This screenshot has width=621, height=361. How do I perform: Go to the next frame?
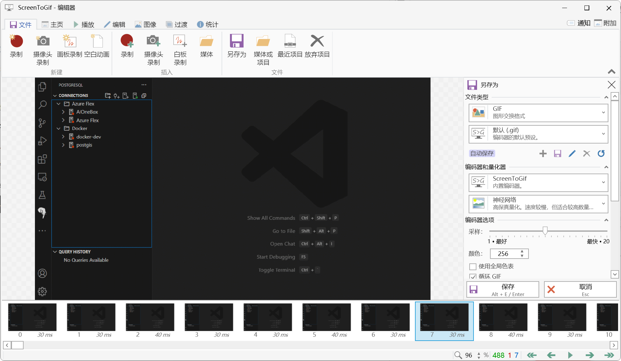pyautogui.click(x=590, y=355)
